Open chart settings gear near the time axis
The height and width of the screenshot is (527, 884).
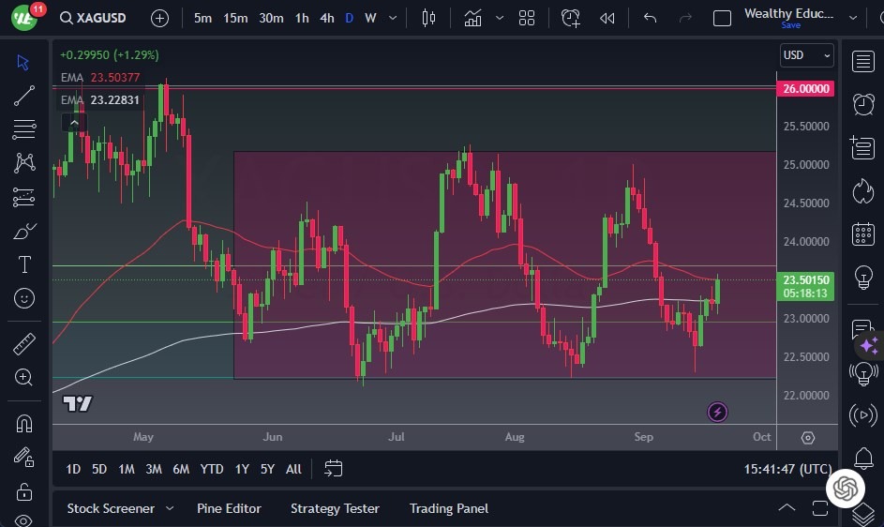808,438
